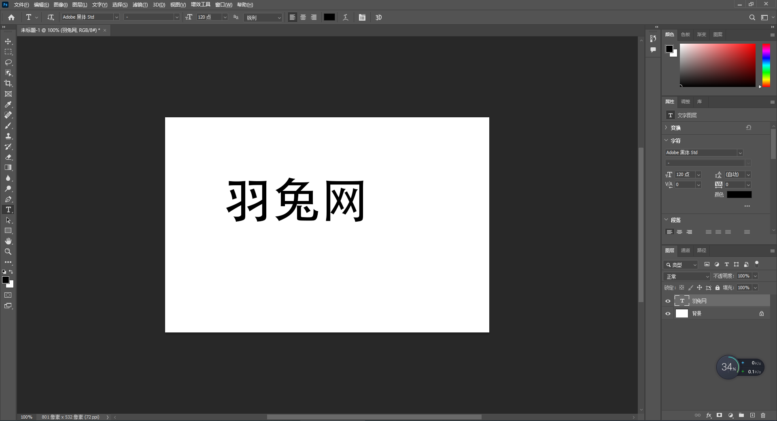Align text right in options bar
The width and height of the screenshot is (777, 421).
click(314, 17)
